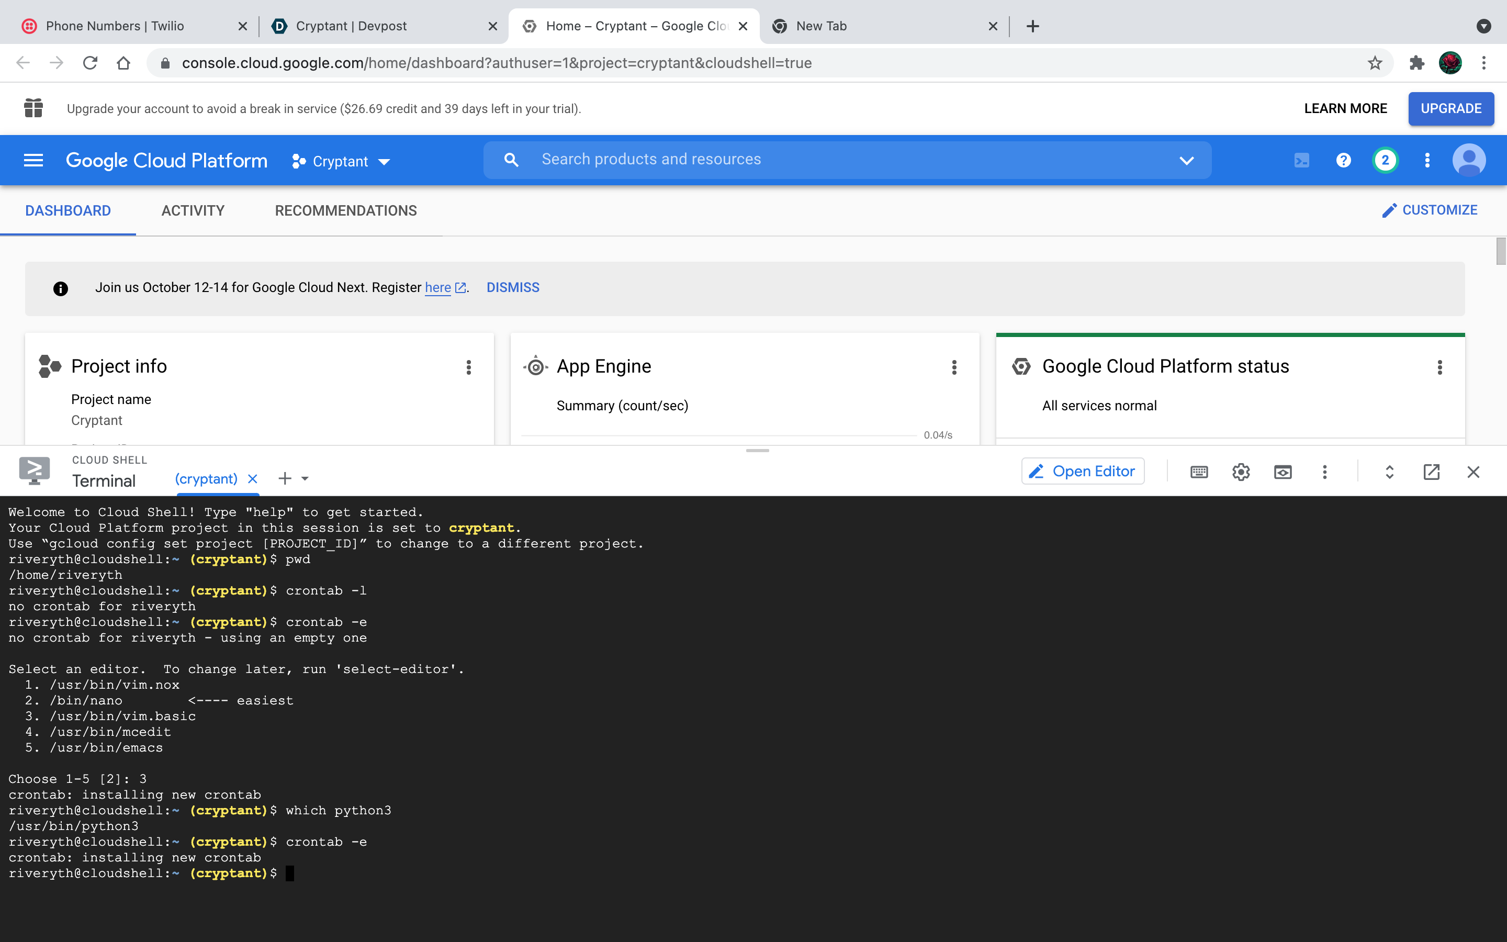Image resolution: width=1507 pixels, height=942 pixels.
Task: Maximize Cloud Shell panel with expand arrows
Action: (x=1389, y=472)
